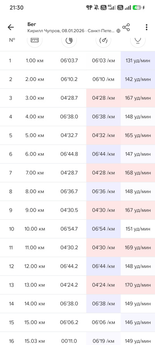This screenshot has height=345, width=155.
Task: Select lap 13 heart rate 170 уд/мин
Action: coord(138,285)
